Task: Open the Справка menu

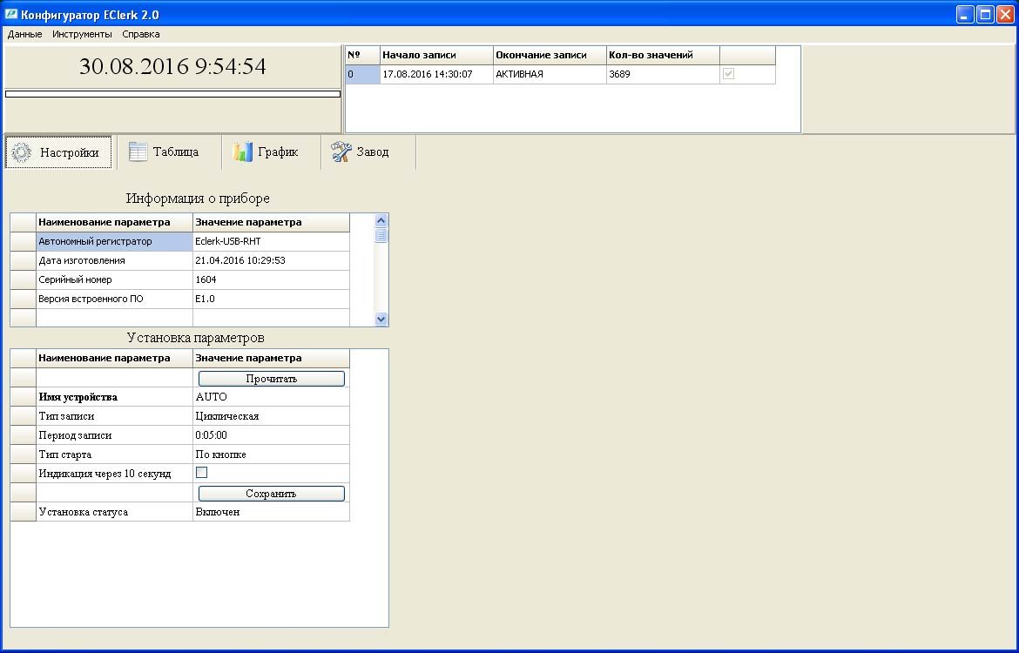Action: [141, 34]
